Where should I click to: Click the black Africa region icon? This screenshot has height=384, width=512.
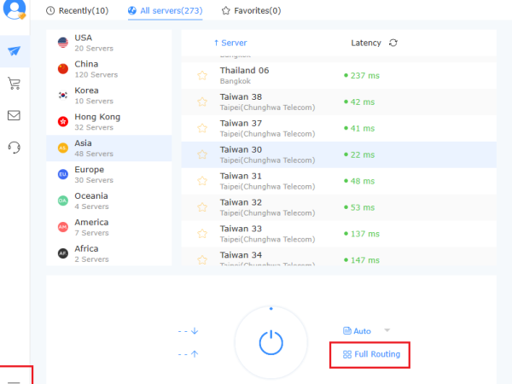coord(63,253)
